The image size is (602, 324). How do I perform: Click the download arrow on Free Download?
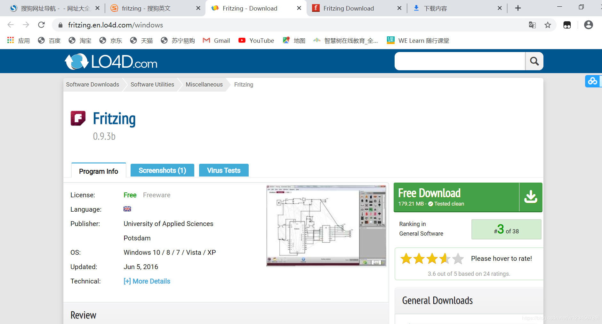[531, 197]
